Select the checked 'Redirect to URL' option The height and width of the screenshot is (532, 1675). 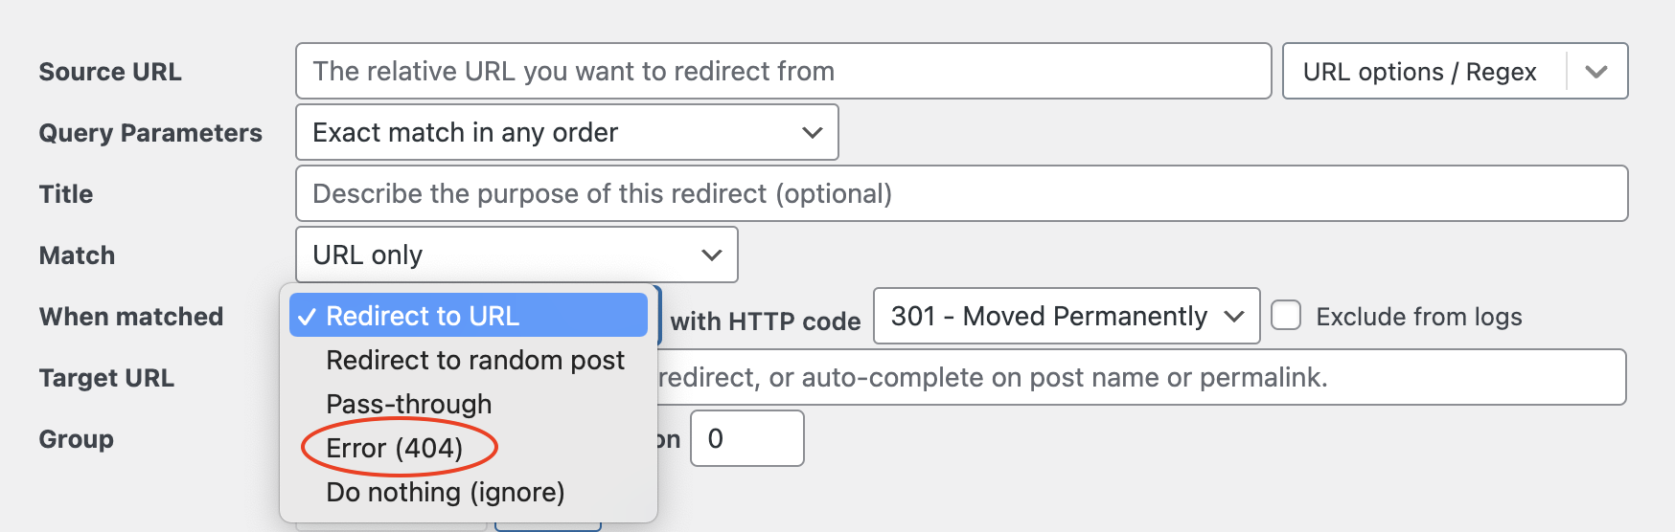click(x=468, y=316)
